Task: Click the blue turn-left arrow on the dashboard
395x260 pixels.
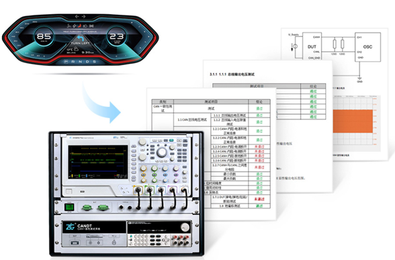Action: tap(80, 38)
